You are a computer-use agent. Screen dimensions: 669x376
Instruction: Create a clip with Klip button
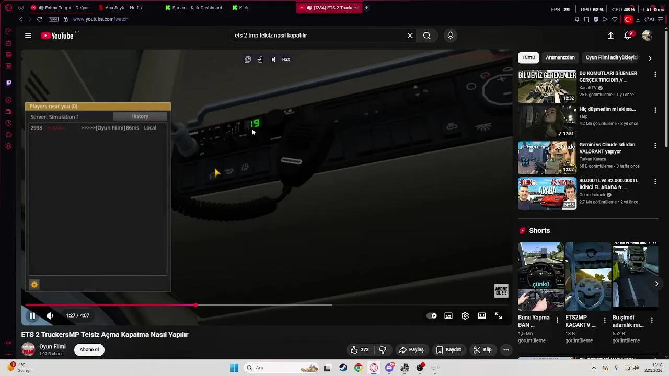point(482,350)
